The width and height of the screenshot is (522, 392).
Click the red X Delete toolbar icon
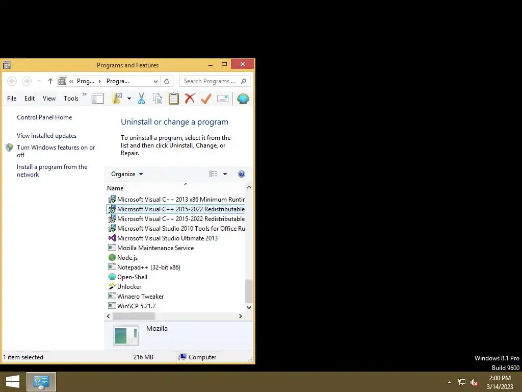click(x=190, y=99)
